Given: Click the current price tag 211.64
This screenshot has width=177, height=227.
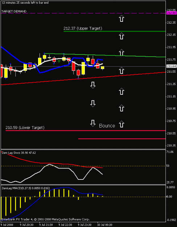Looking at the screenshot, I should click(172, 66).
